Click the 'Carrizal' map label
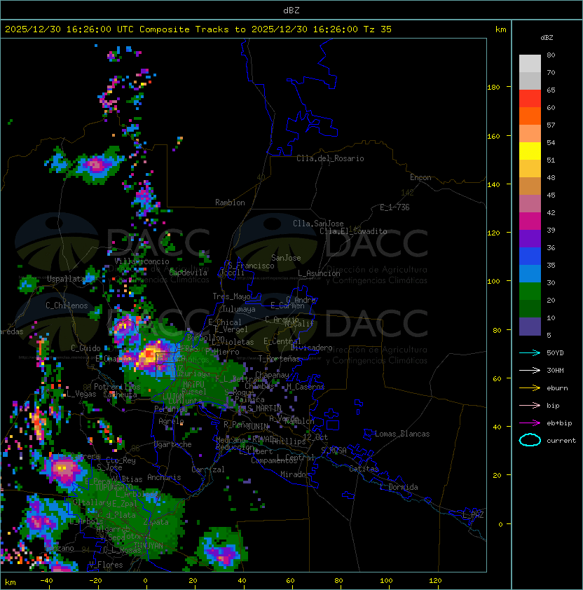The image size is (583, 590). (x=208, y=469)
